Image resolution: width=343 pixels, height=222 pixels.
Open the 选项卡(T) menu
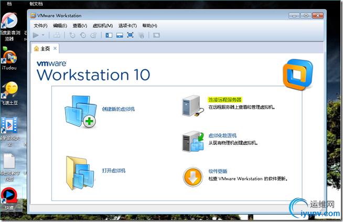coord(127,26)
